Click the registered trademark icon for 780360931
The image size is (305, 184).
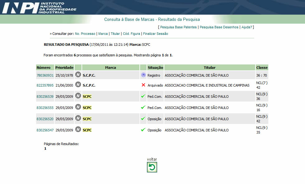(x=143, y=75)
